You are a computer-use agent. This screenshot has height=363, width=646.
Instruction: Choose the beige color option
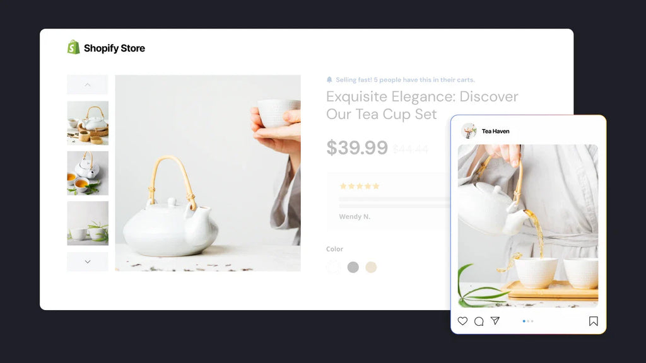point(371,267)
